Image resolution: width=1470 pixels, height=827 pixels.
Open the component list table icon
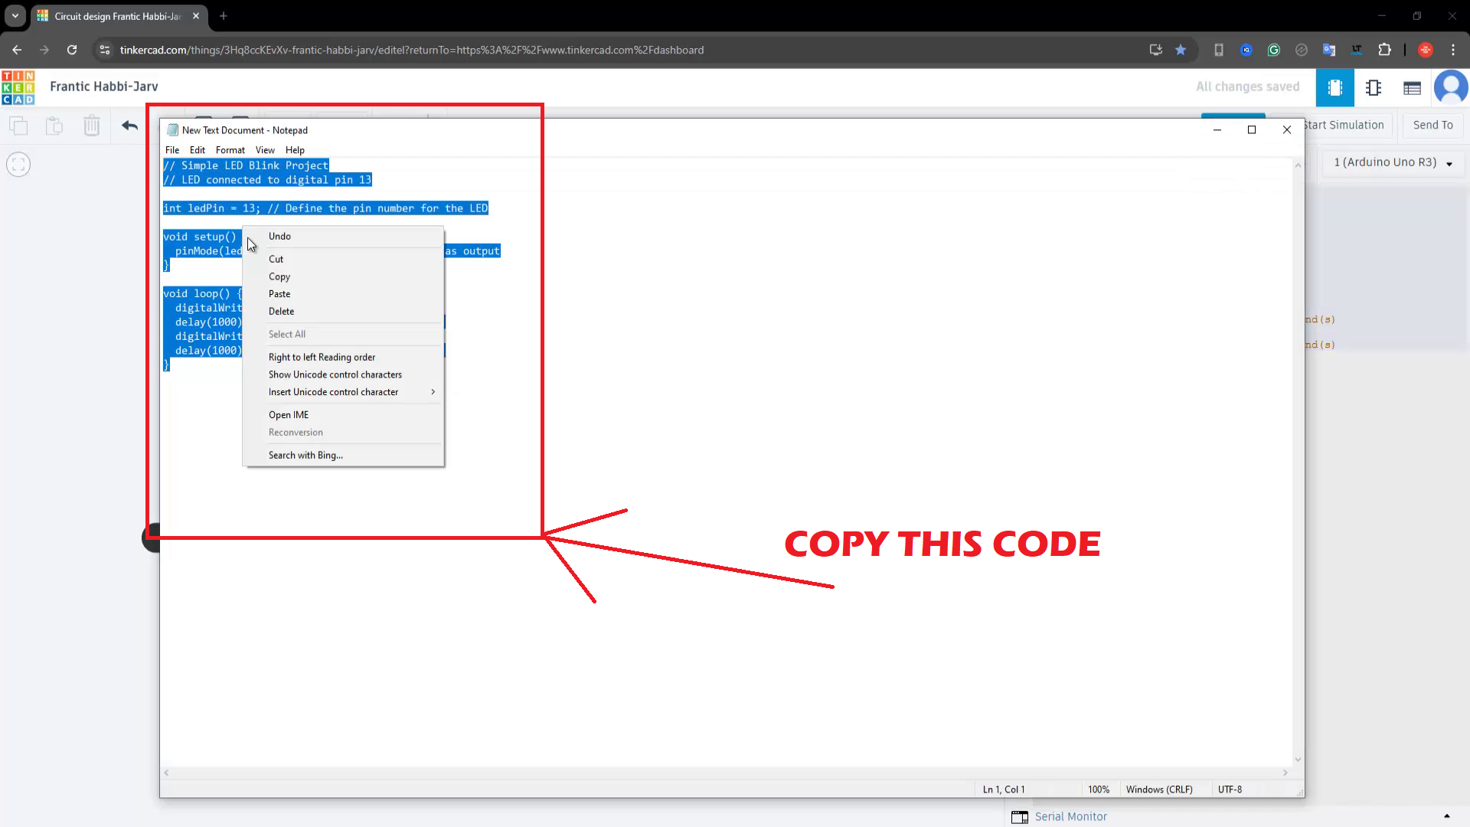(x=1412, y=87)
